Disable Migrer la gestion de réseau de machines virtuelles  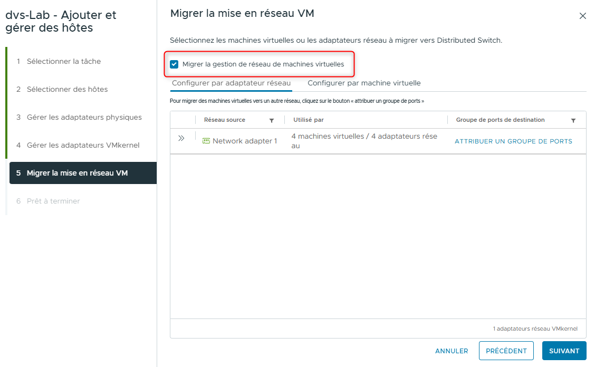(175, 64)
